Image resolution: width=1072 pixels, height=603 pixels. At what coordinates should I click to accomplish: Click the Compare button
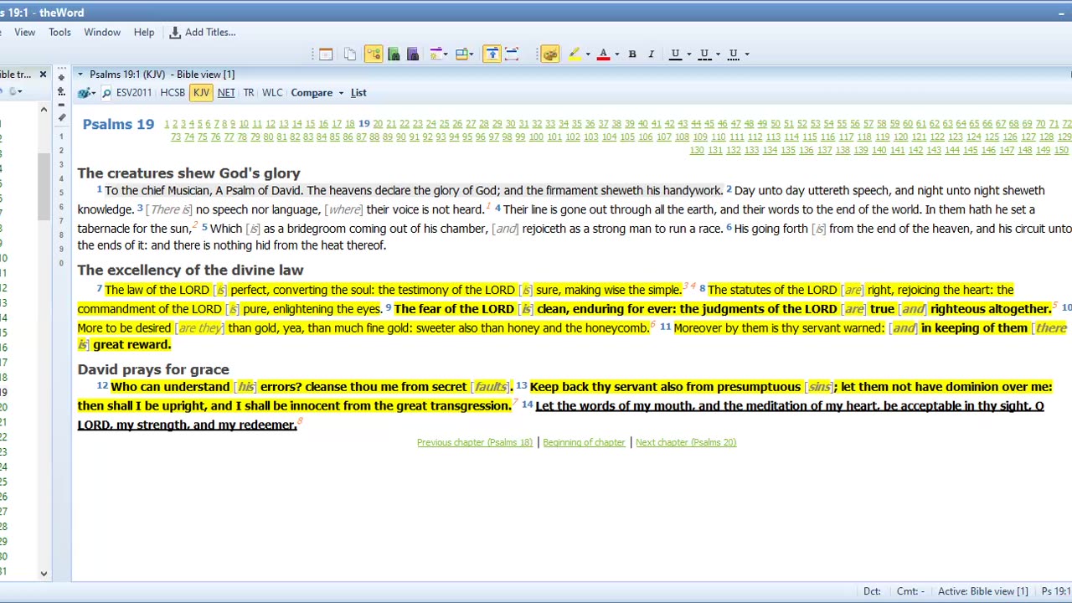coord(312,93)
